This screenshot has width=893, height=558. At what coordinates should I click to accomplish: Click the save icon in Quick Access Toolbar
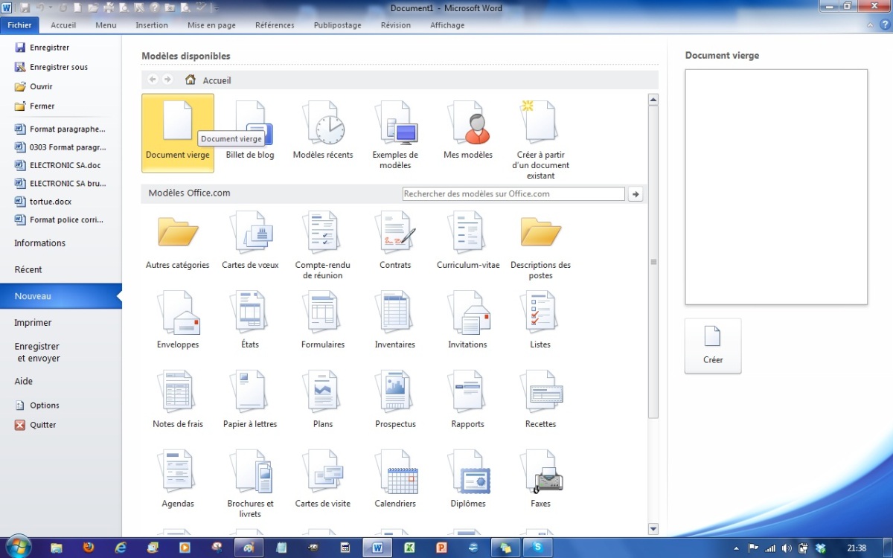25,7
